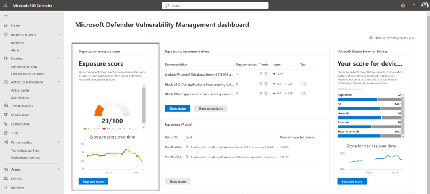This screenshot has width=430, height=194.
Task: Click the Security controls progress bar
Action: coord(370,136)
